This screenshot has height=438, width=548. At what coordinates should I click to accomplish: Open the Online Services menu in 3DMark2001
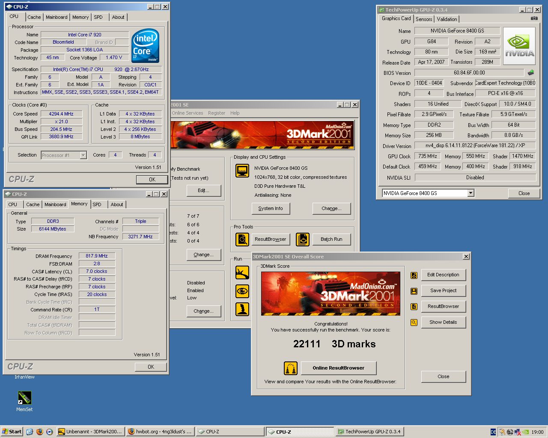(188, 113)
